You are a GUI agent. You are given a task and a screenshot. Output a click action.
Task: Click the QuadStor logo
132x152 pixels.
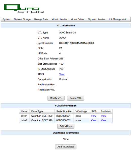tap(24, 9)
